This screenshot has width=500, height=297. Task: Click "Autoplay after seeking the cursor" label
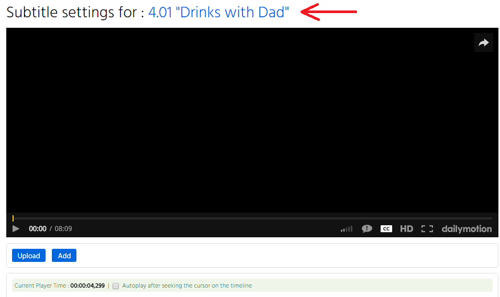pos(187,285)
